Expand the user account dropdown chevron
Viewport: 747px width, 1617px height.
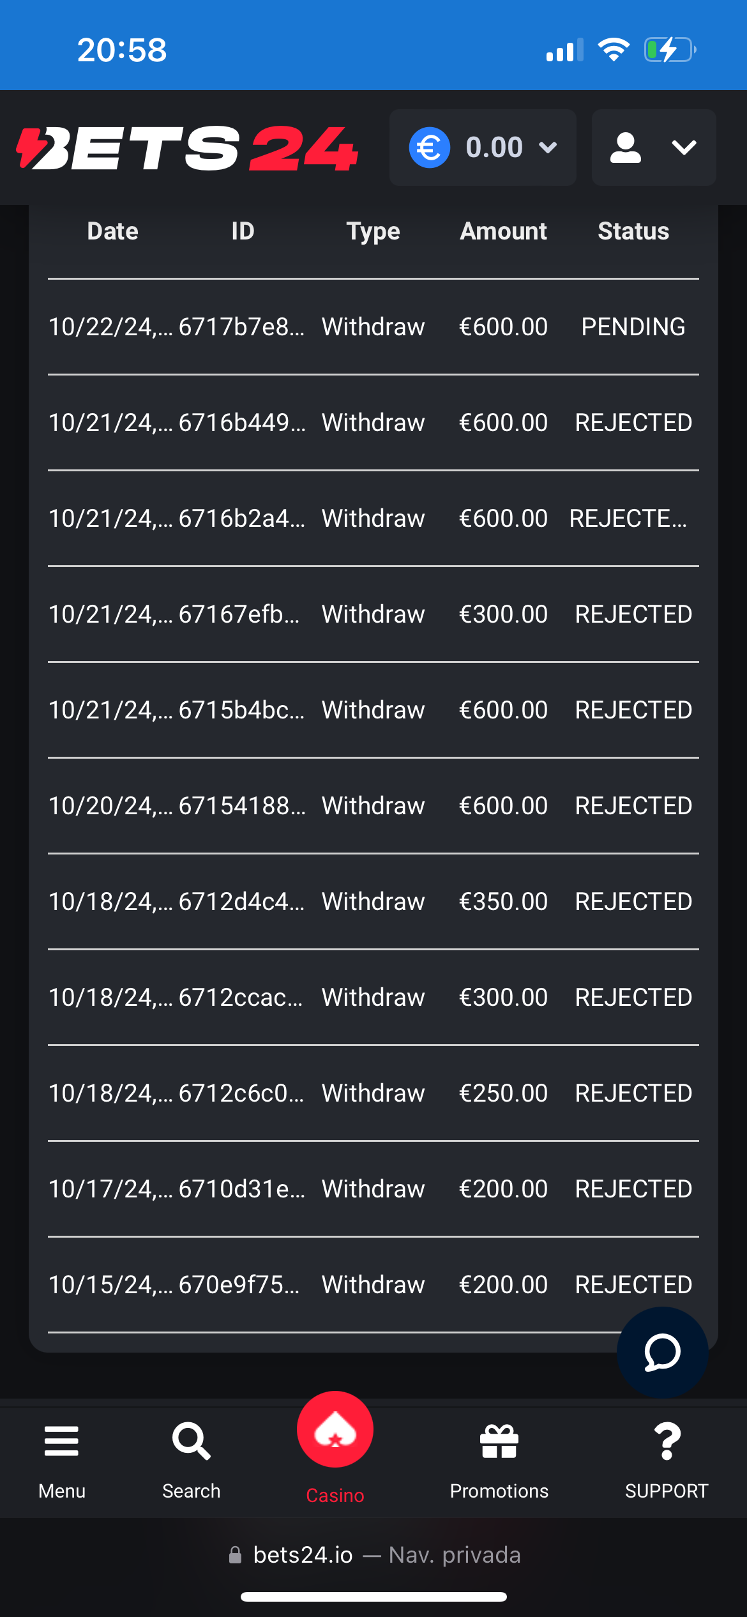coord(684,148)
